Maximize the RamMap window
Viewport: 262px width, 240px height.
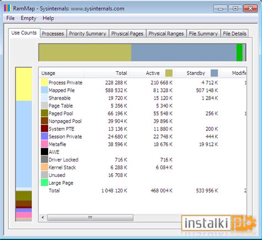click(x=235, y=8)
